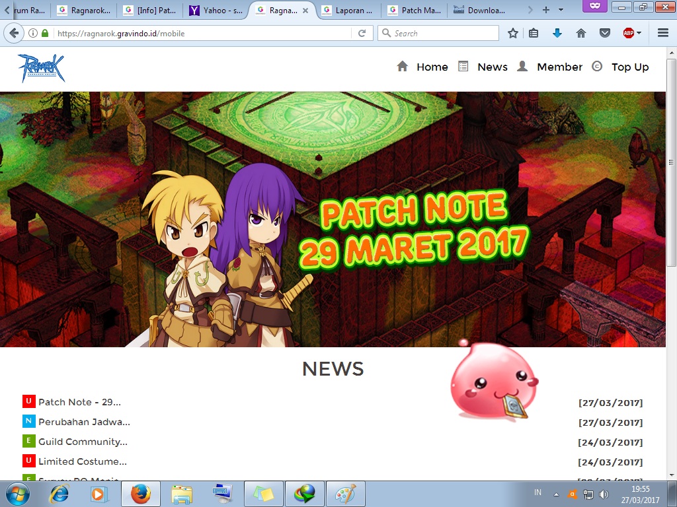Open the Top Up page link
The width and height of the screenshot is (677, 507).
point(630,67)
